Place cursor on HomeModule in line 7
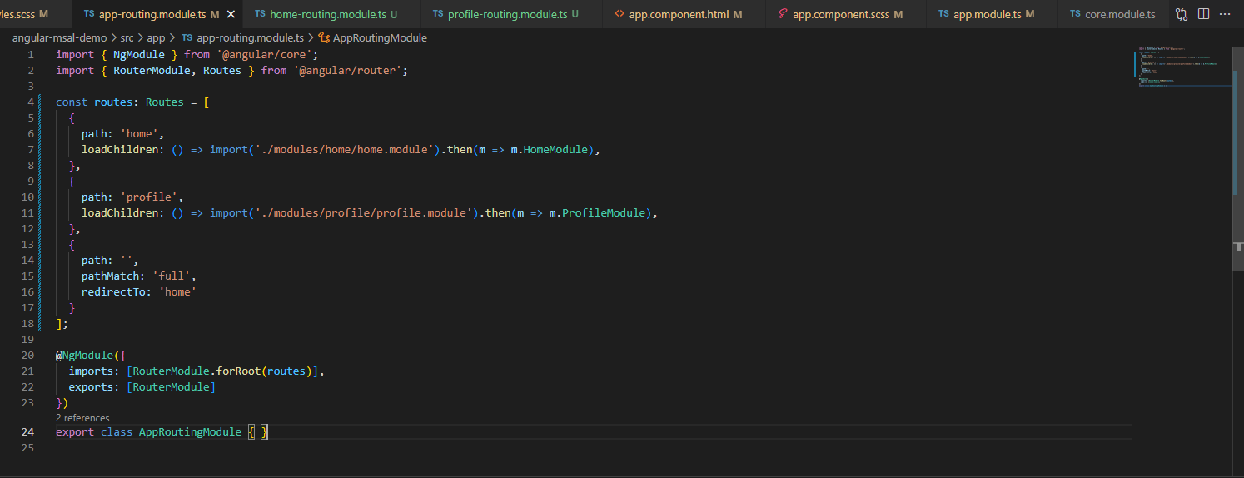The width and height of the screenshot is (1244, 478). tap(556, 150)
